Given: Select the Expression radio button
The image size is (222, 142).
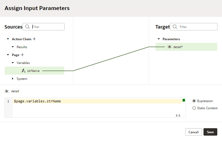Looking at the screenshot, I should (194, 101).
